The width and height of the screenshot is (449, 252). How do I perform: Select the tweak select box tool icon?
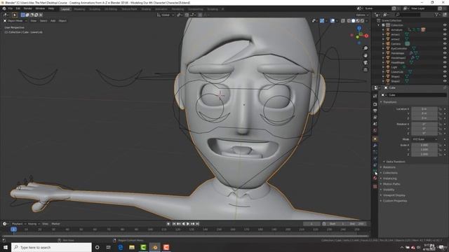tap(14, 15)
